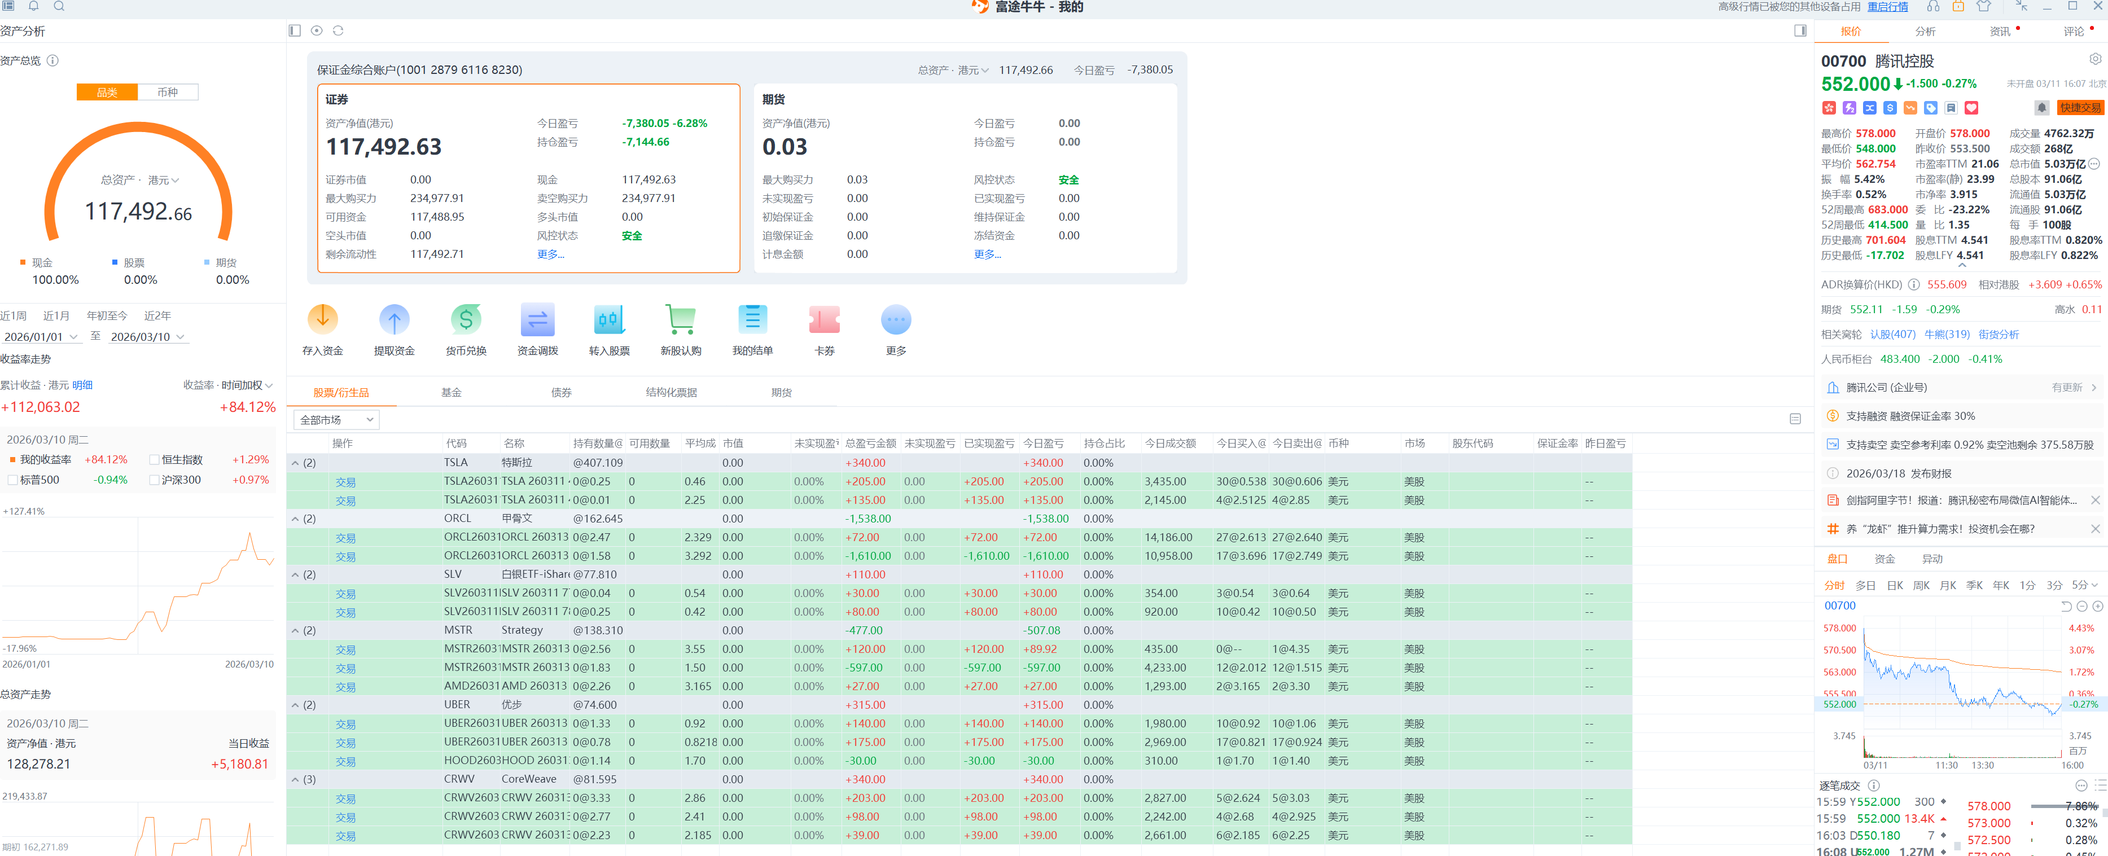Open 新股认购 IPO subscription cart icon
The width and height of the screenshot is (2108, 856).
[680, 319]
